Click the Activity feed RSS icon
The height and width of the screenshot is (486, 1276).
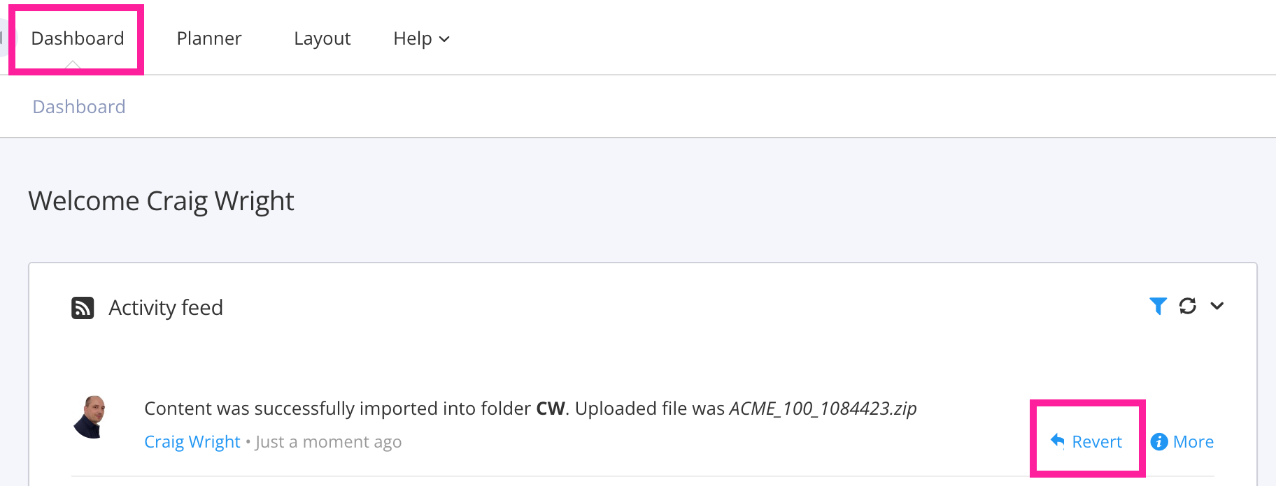(x=82, y=307)
